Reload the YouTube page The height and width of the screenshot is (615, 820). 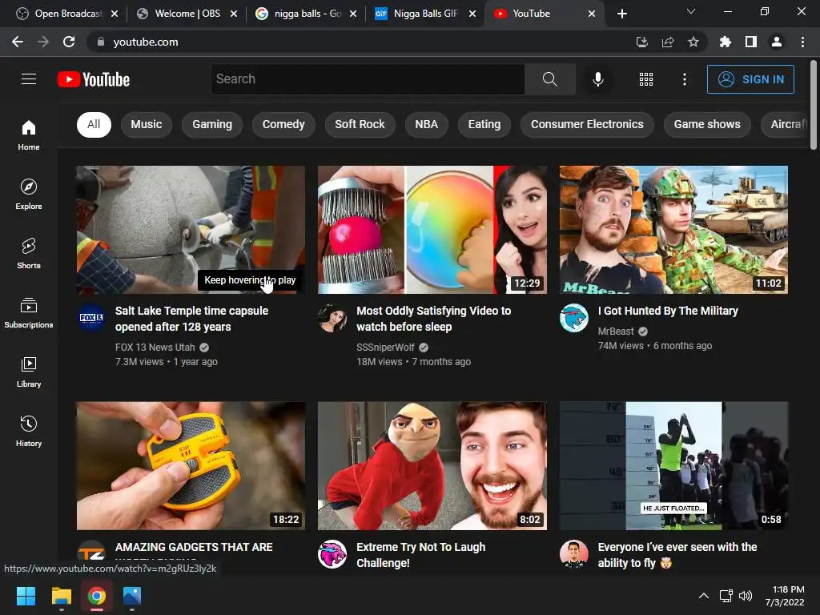pyautogui.click(x=69, y=42)
